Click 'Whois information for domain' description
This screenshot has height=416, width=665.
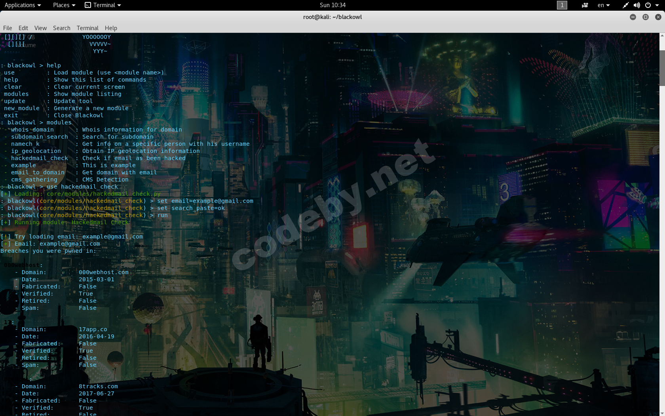(132, 130)
